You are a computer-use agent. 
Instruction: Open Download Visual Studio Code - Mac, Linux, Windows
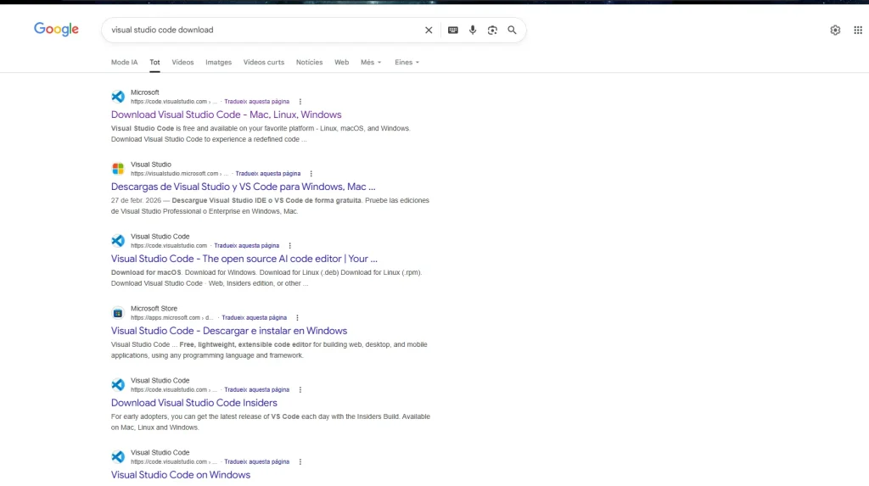click(226, 115)
